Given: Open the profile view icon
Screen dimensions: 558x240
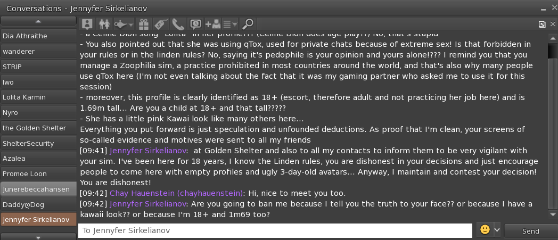Looking at the screenshot, I should click(x=88, y=24).
